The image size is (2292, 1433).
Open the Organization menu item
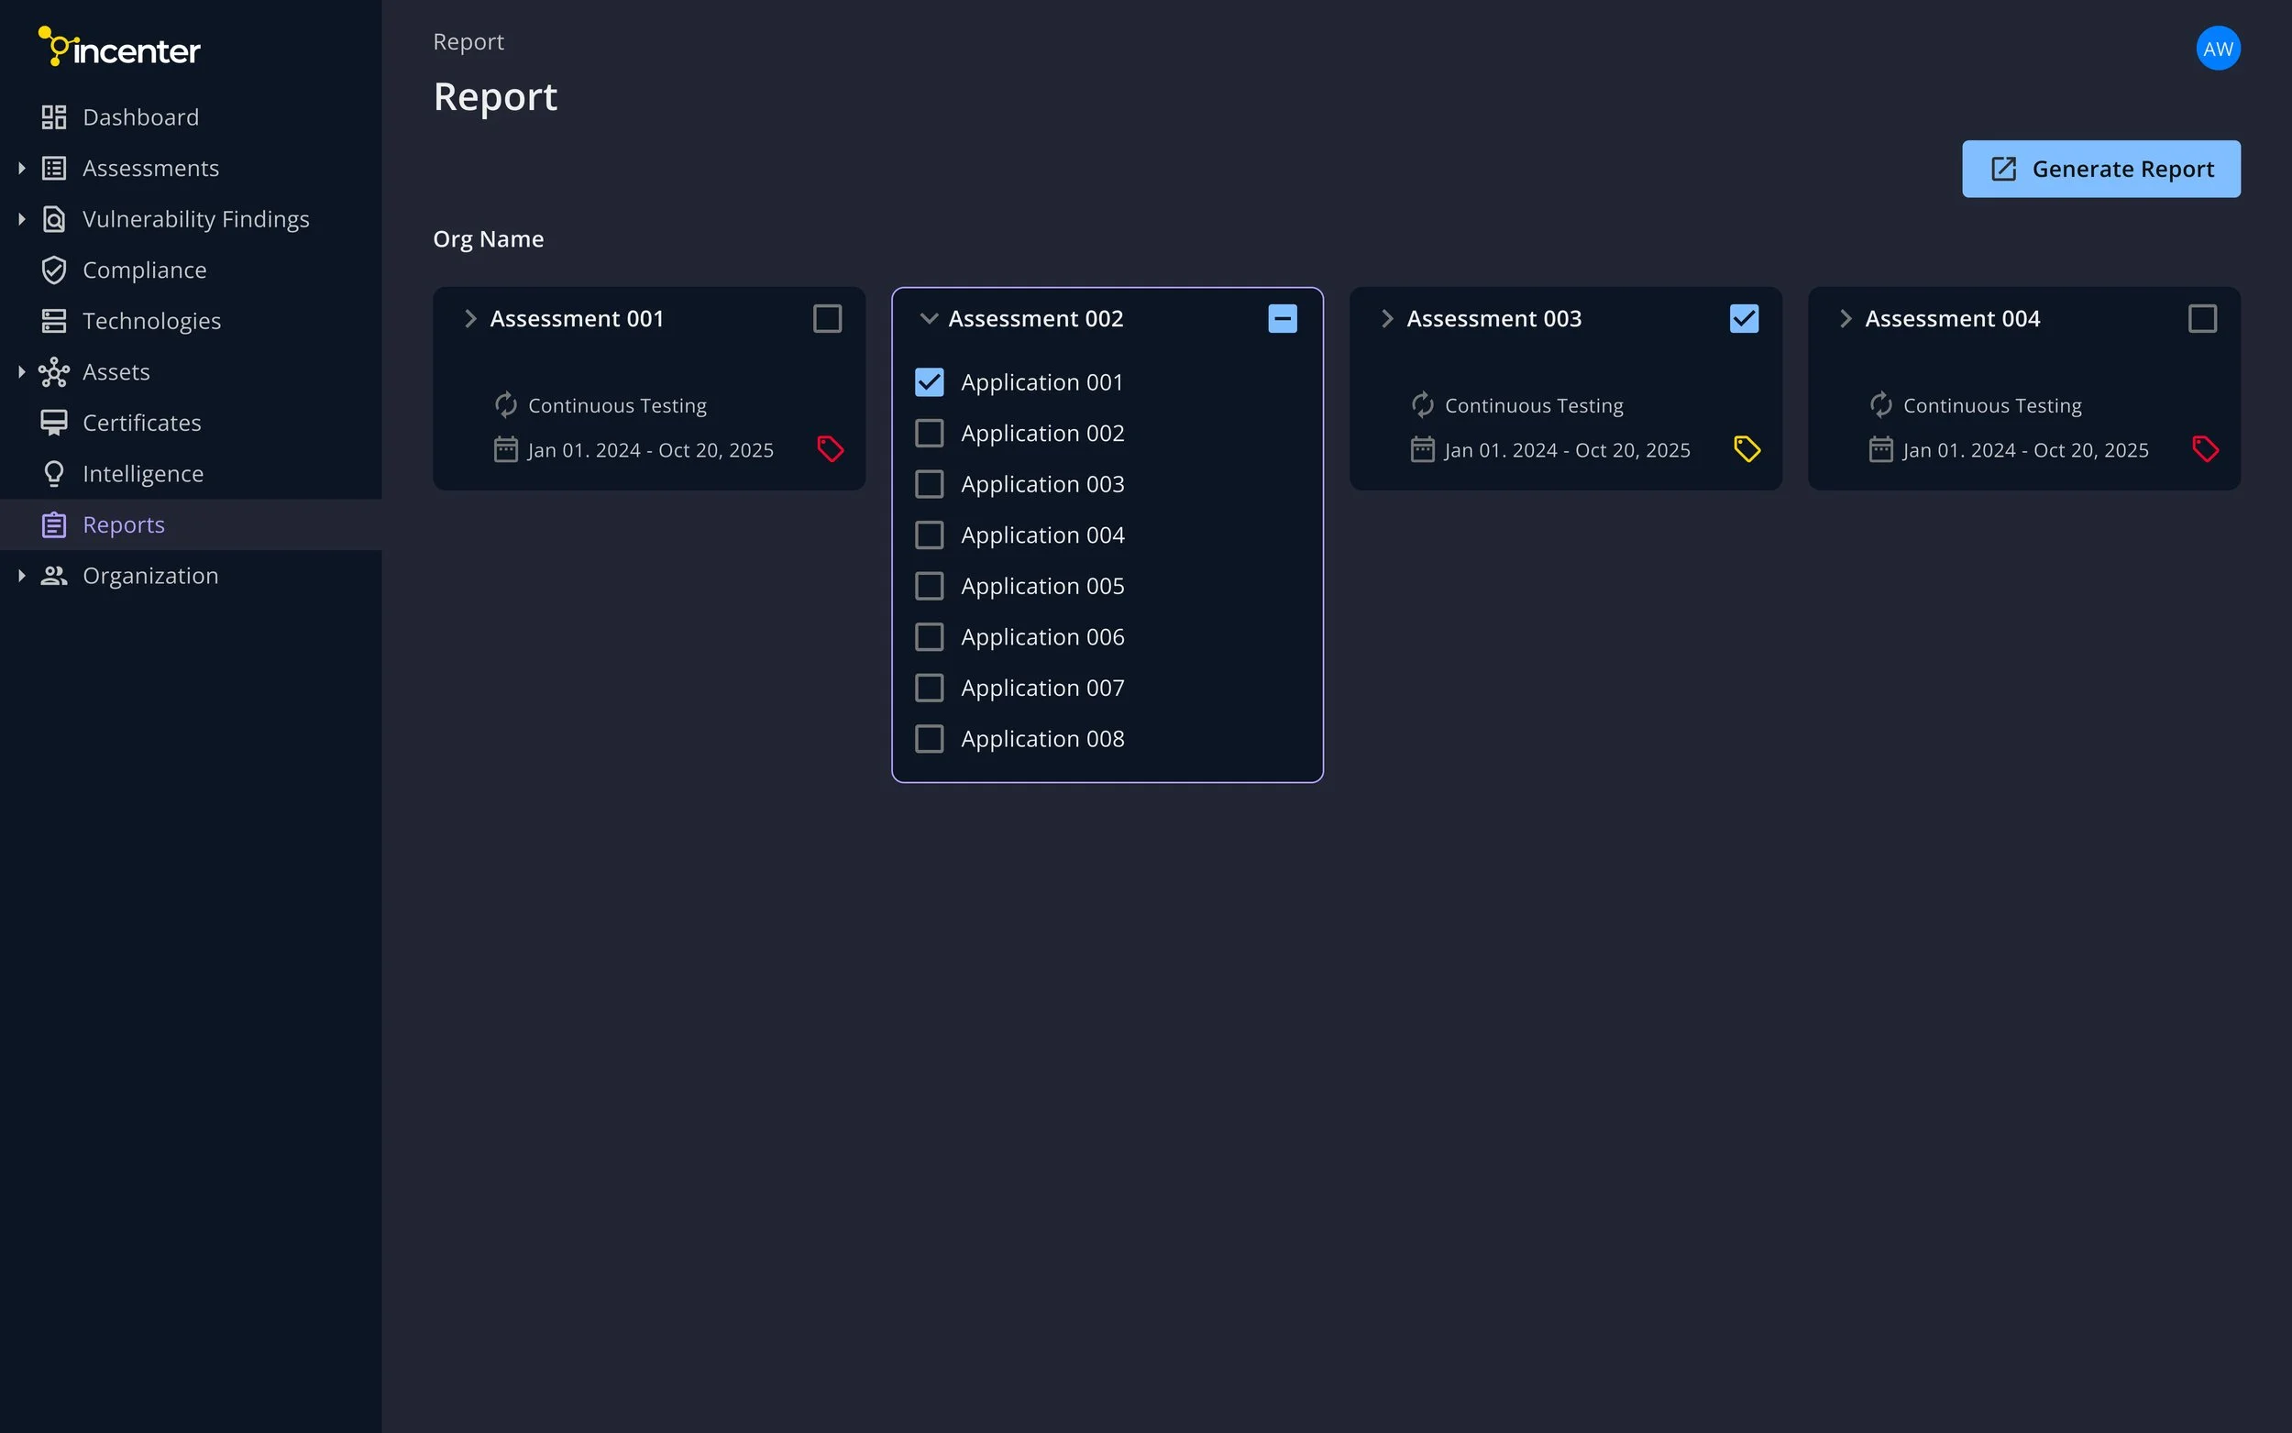pyautogui.click(x=149, y=577)
